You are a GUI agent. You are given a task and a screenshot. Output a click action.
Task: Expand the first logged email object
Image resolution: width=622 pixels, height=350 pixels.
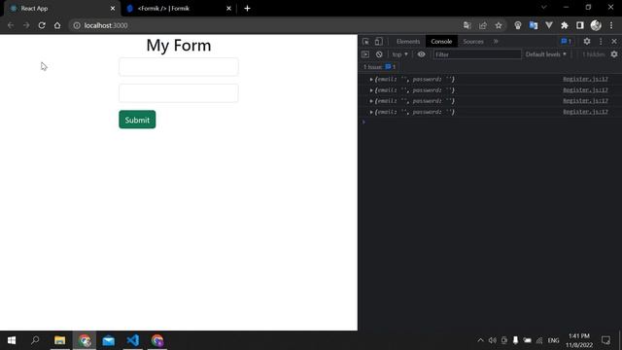[x=371, y=80]
